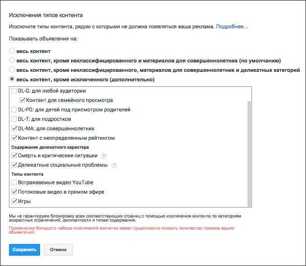Click the Отмена button
This screenshot has height=266, width=306.
click(58, 250)
